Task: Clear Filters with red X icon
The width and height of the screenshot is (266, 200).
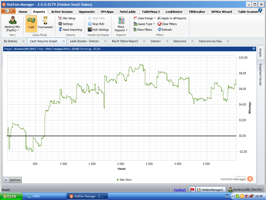Action: (x=167, y=24)
